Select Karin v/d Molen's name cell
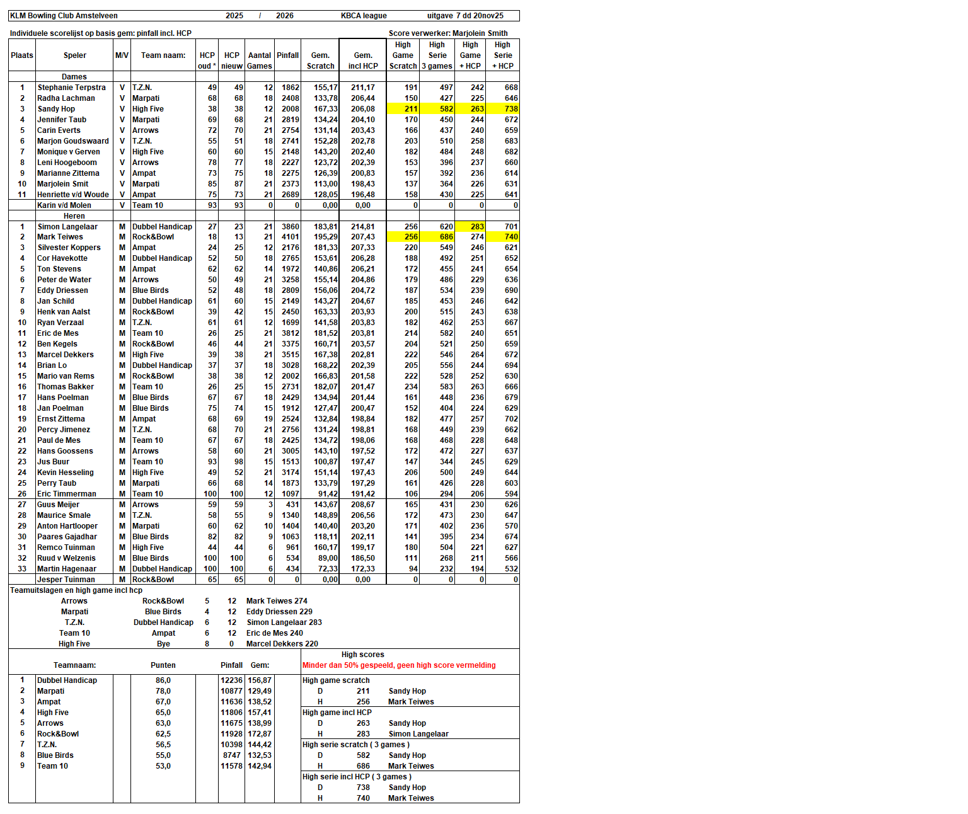The width and height of the screenshot is (968, 814). pyautogui.click(x=64, y=205)
